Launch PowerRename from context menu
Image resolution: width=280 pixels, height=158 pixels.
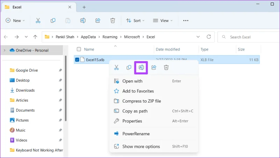point(154,134)
